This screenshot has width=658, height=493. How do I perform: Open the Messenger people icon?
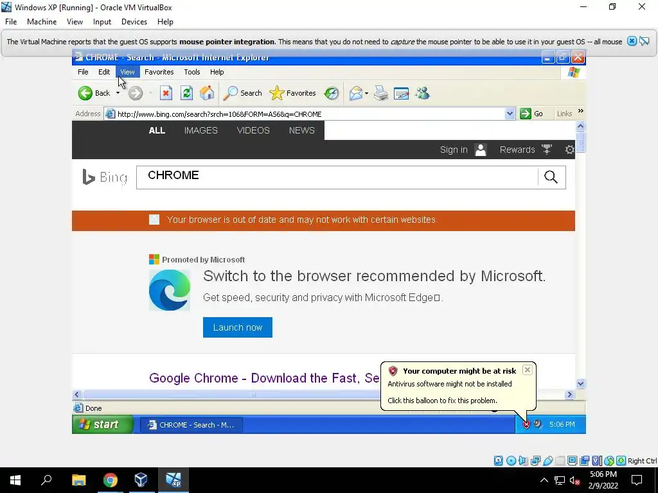pyautogui.click(x=423, y=93)
